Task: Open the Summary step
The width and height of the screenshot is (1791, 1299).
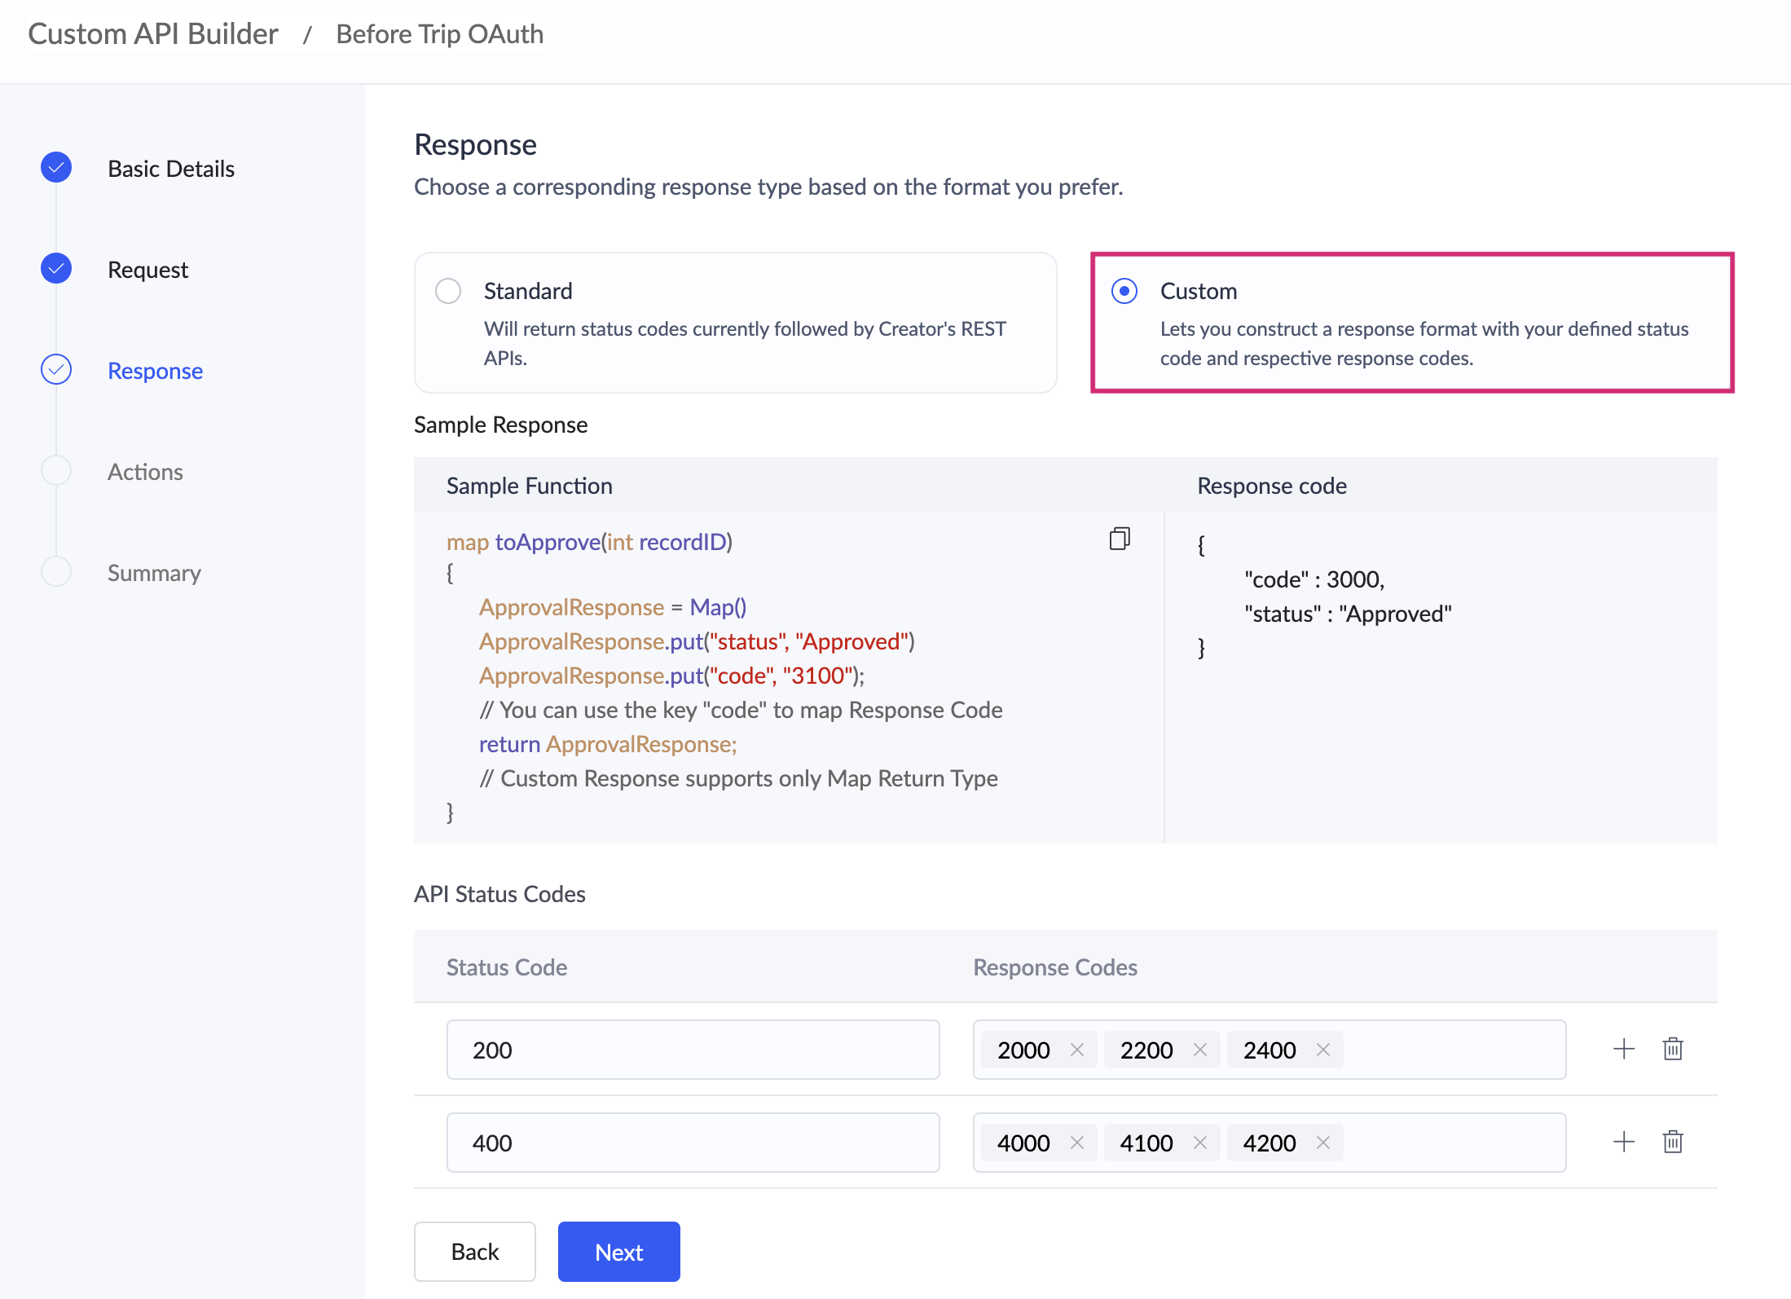Action: pyautogui.click(x=154, y=573)
